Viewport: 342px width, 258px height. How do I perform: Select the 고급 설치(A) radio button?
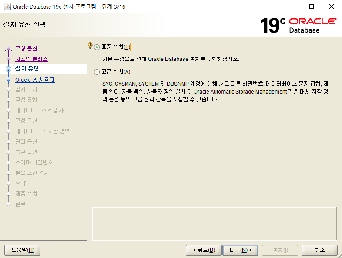click(x=97, y=72)
